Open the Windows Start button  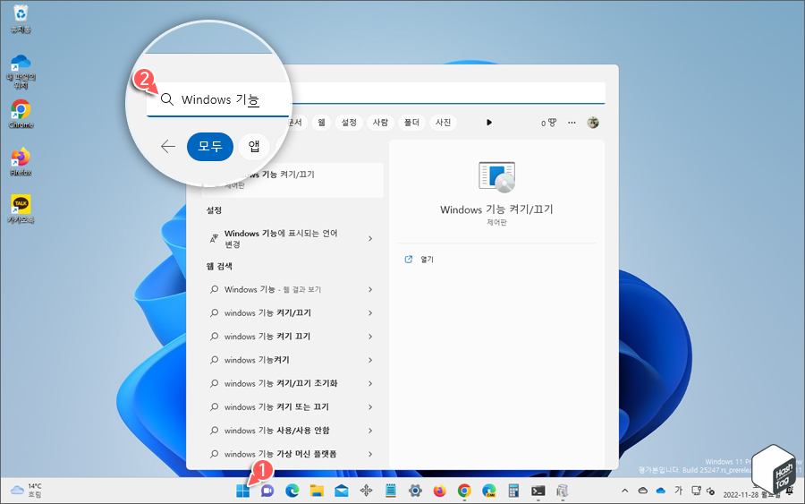point(242,491)
